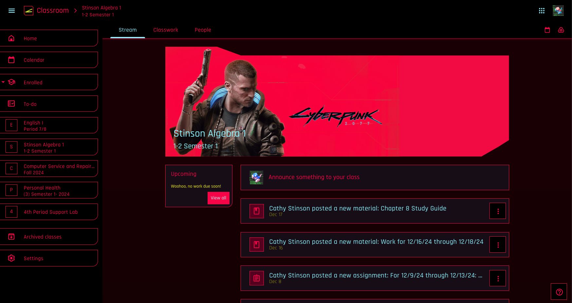Open options menu for Work for 12/16/24 post
This screenshot has width=572, height=303.
click(498, 245)
